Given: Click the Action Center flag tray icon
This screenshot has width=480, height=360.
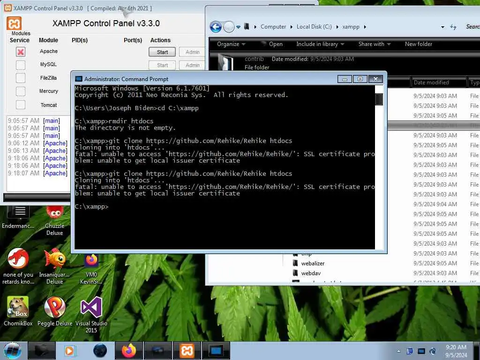Looking at the screenshot, I should [410, 352].
